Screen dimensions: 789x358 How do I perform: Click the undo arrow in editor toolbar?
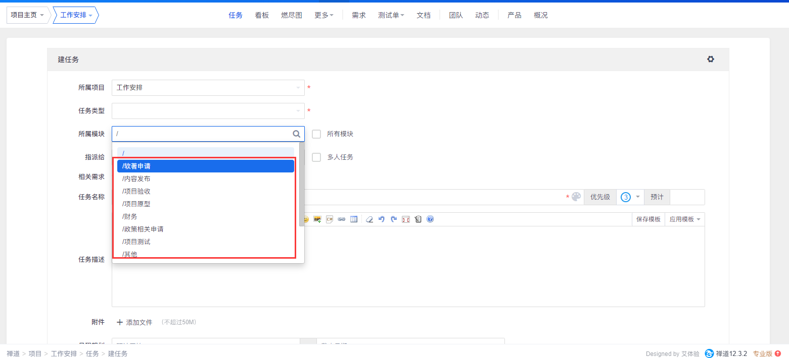click(x=382, y=219)
